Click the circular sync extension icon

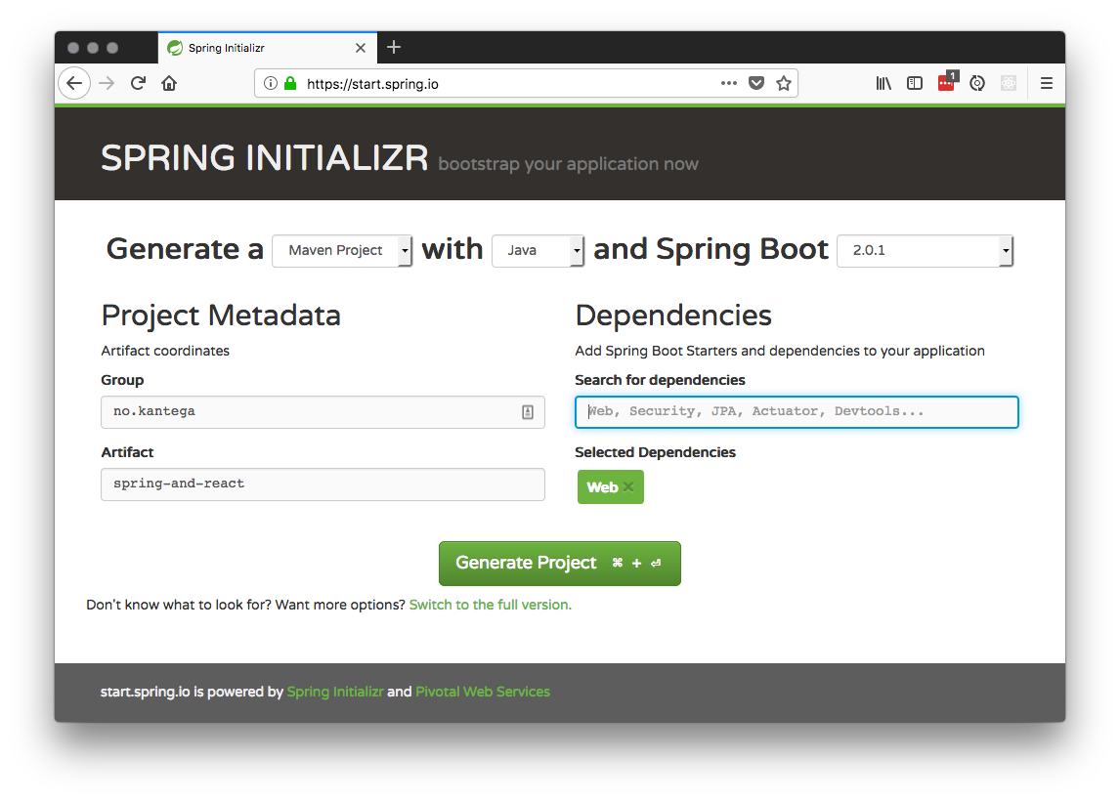(977, 83)
